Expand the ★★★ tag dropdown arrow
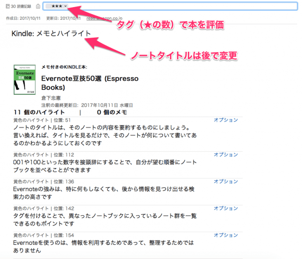 pos(66,6)
